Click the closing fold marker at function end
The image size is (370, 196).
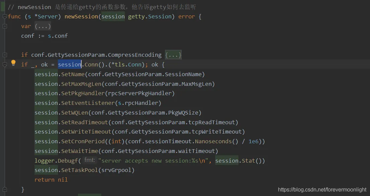point(4,189)
